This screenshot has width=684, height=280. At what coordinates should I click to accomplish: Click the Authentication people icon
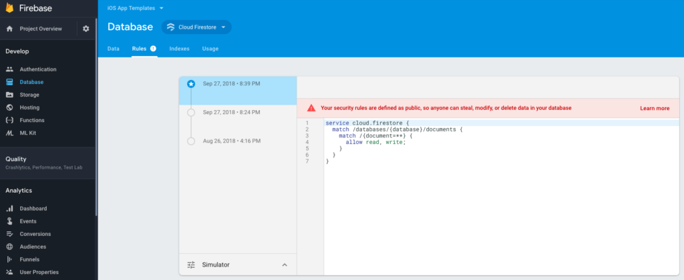(9, 69)
